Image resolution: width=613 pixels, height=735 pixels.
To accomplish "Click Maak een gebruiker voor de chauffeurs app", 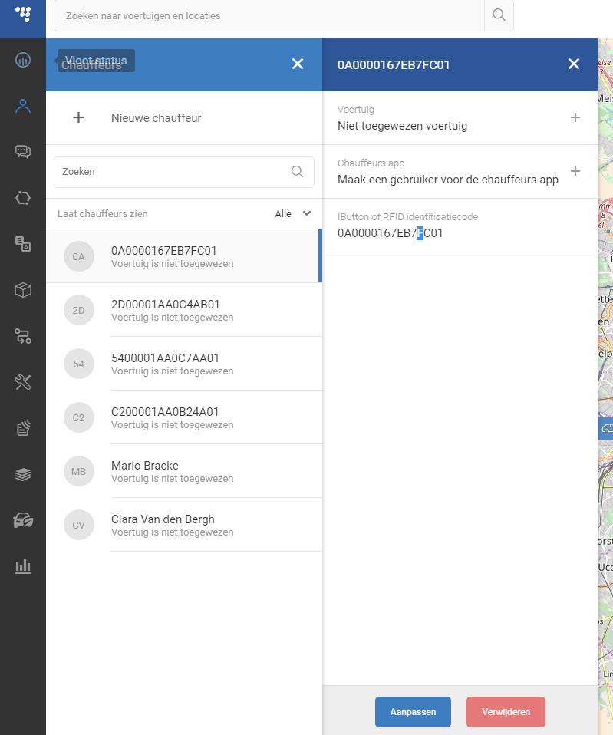I will pos(448,180).
